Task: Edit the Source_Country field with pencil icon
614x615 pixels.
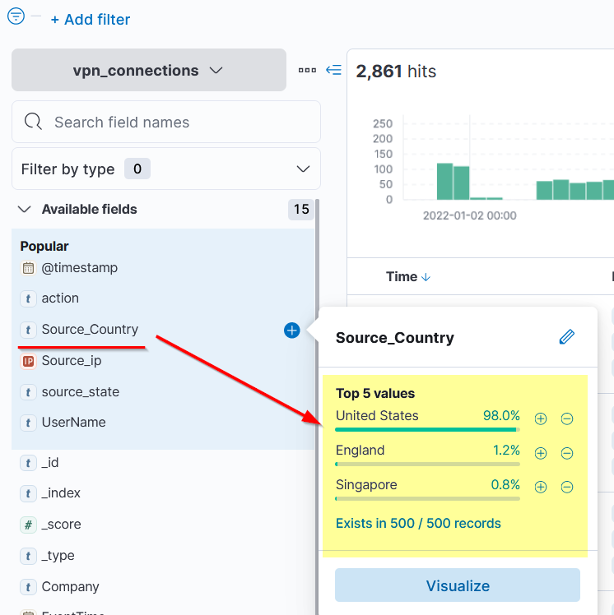Action: 566,337
